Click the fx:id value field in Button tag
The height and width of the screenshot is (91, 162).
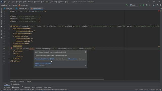click(x=32, y=49)
